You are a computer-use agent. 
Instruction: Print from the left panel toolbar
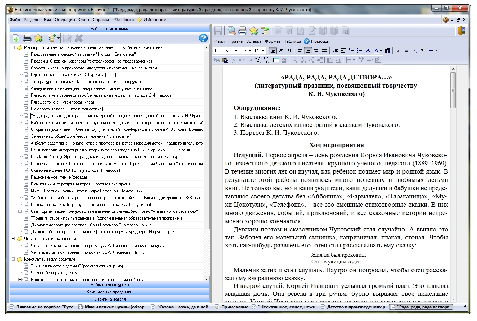27,38
